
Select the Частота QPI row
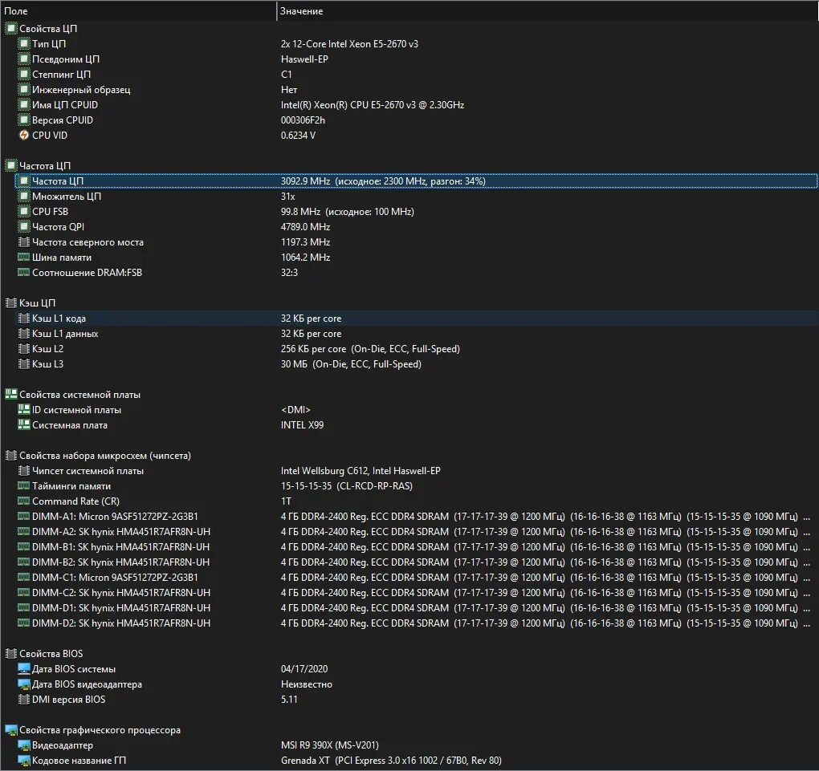tap(416, 226)
